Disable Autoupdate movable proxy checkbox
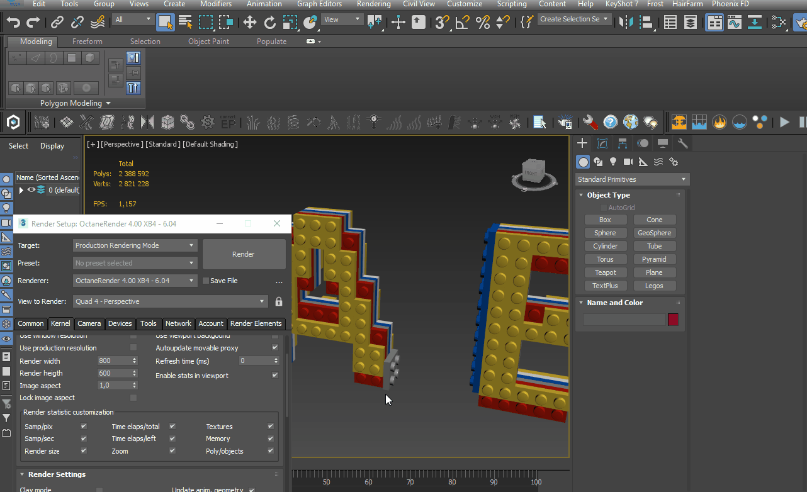807x492 pixels. [x=274, y=348]
